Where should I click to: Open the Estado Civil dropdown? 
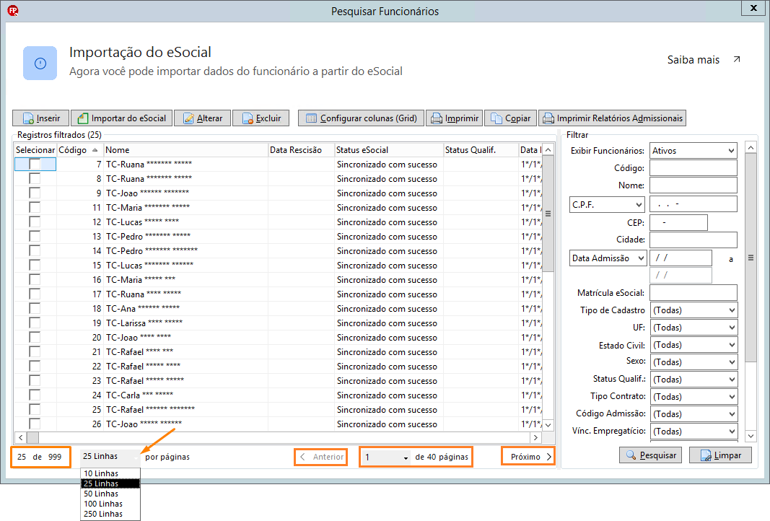(x=694, y=345)
